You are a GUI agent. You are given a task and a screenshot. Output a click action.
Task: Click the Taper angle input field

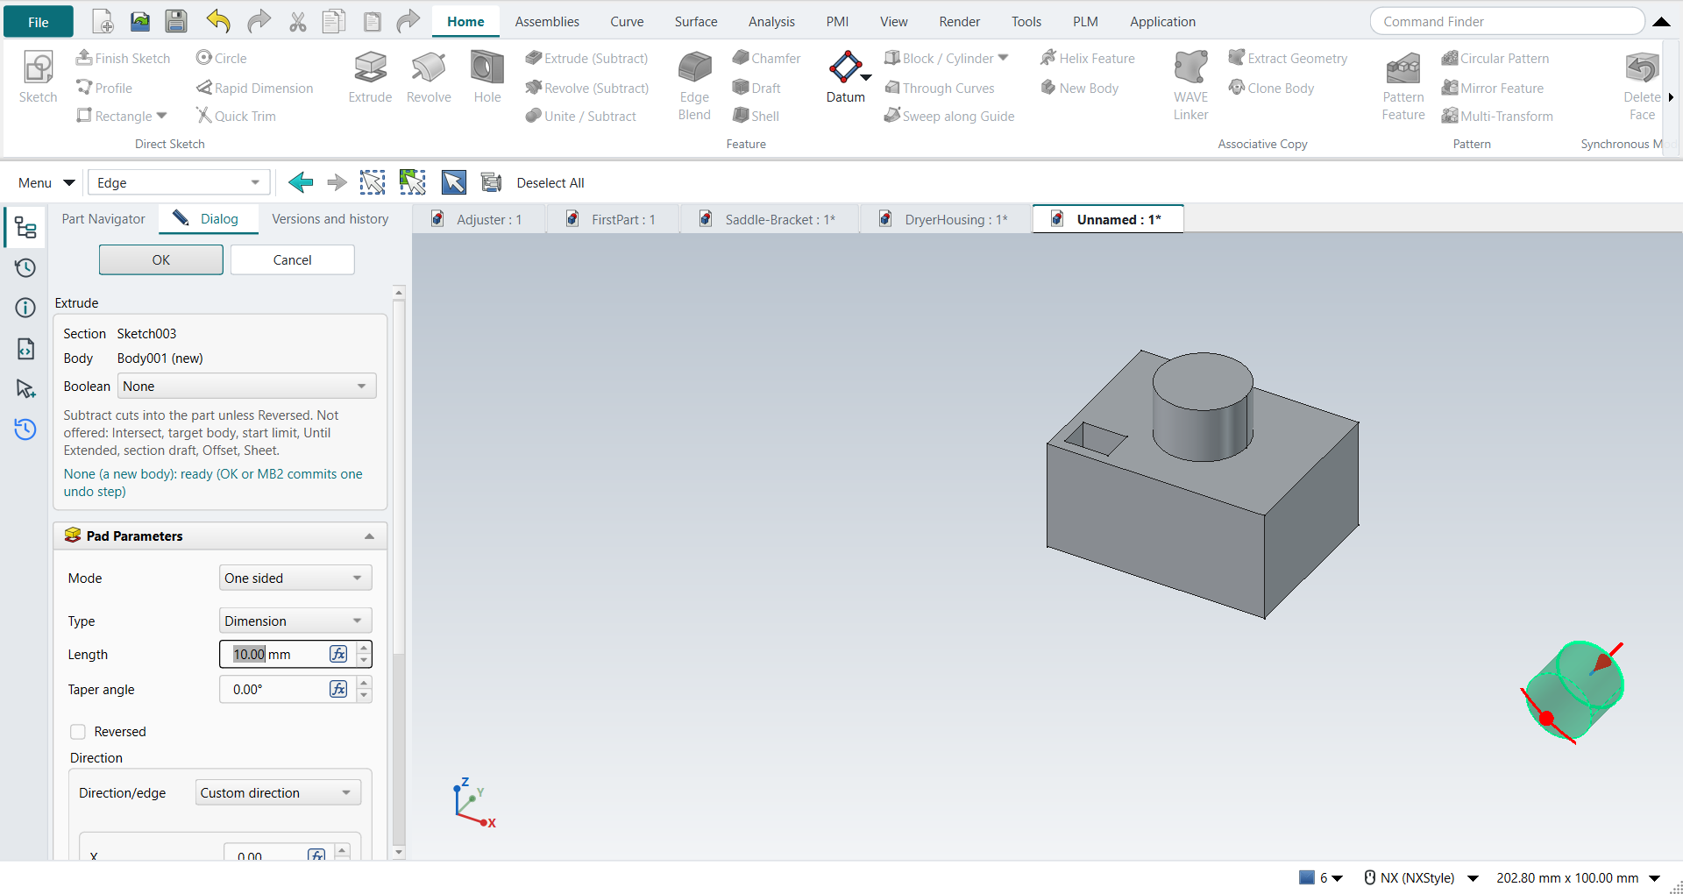[x=273, y=689]
